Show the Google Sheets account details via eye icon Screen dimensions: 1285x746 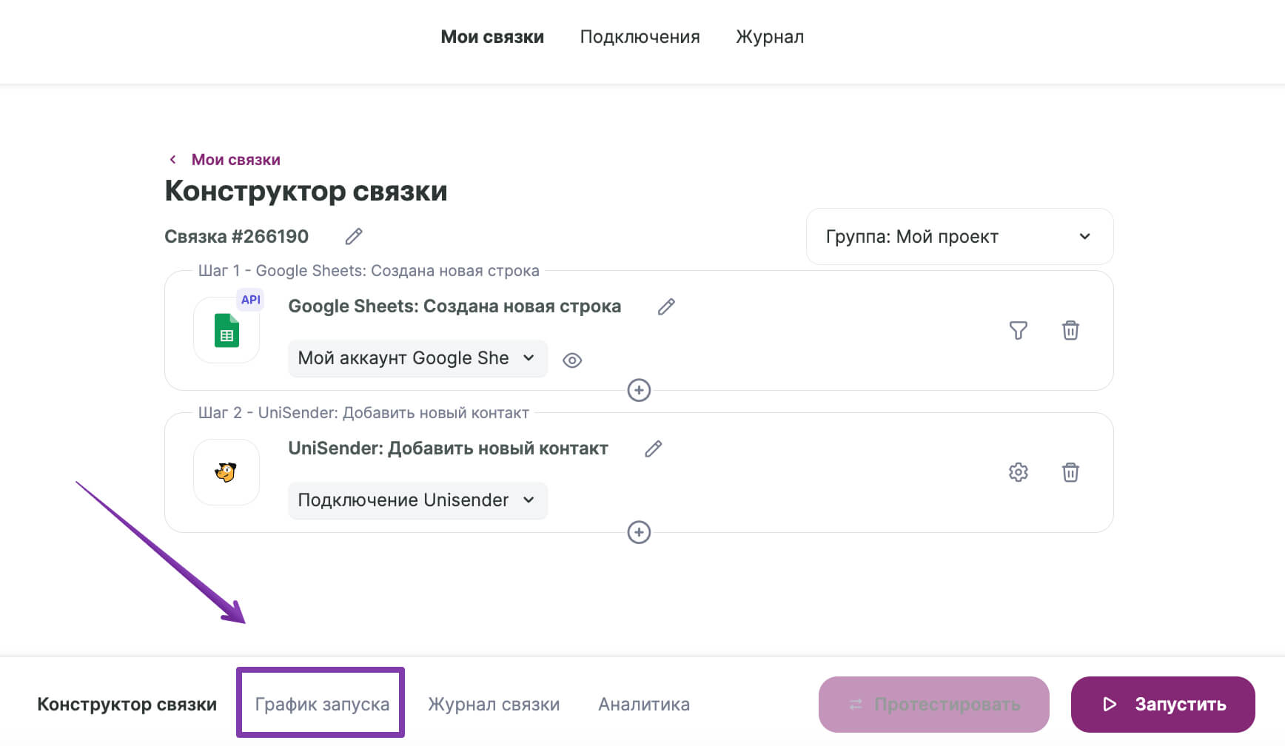(572, 360)
